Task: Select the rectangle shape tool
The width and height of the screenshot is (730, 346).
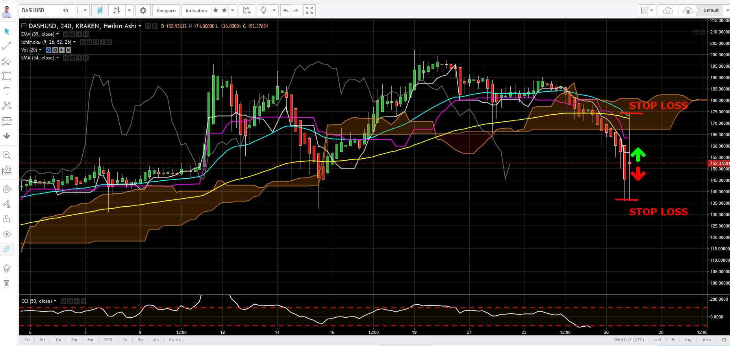Action: [x=7, y=76]
